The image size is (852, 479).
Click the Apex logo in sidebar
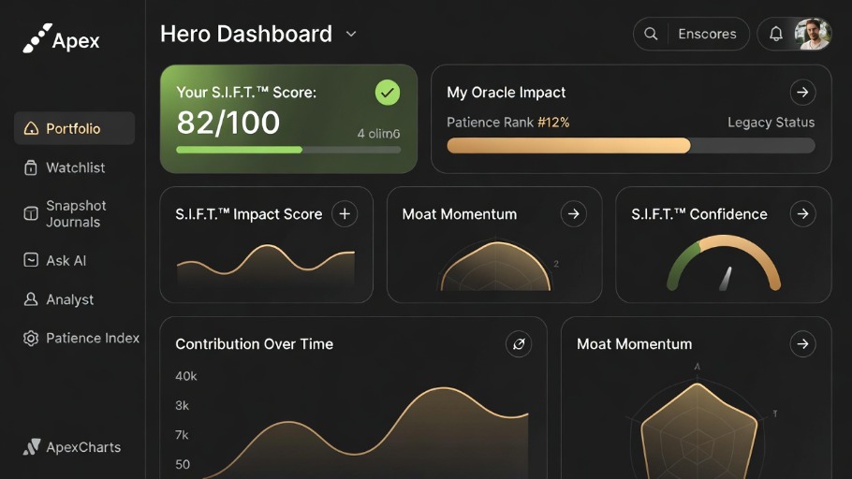coord(62,39)
